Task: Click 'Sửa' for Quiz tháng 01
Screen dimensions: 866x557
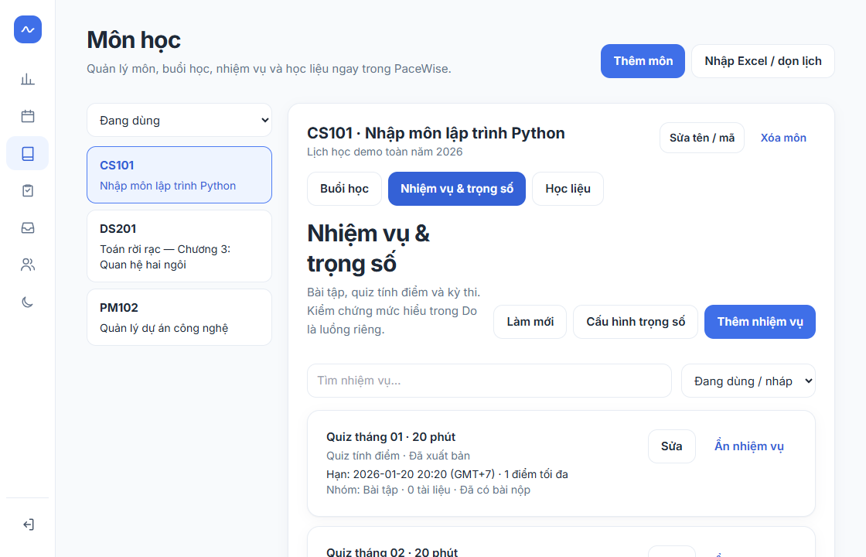Action: pyautogui.click(x=672, y=446)
